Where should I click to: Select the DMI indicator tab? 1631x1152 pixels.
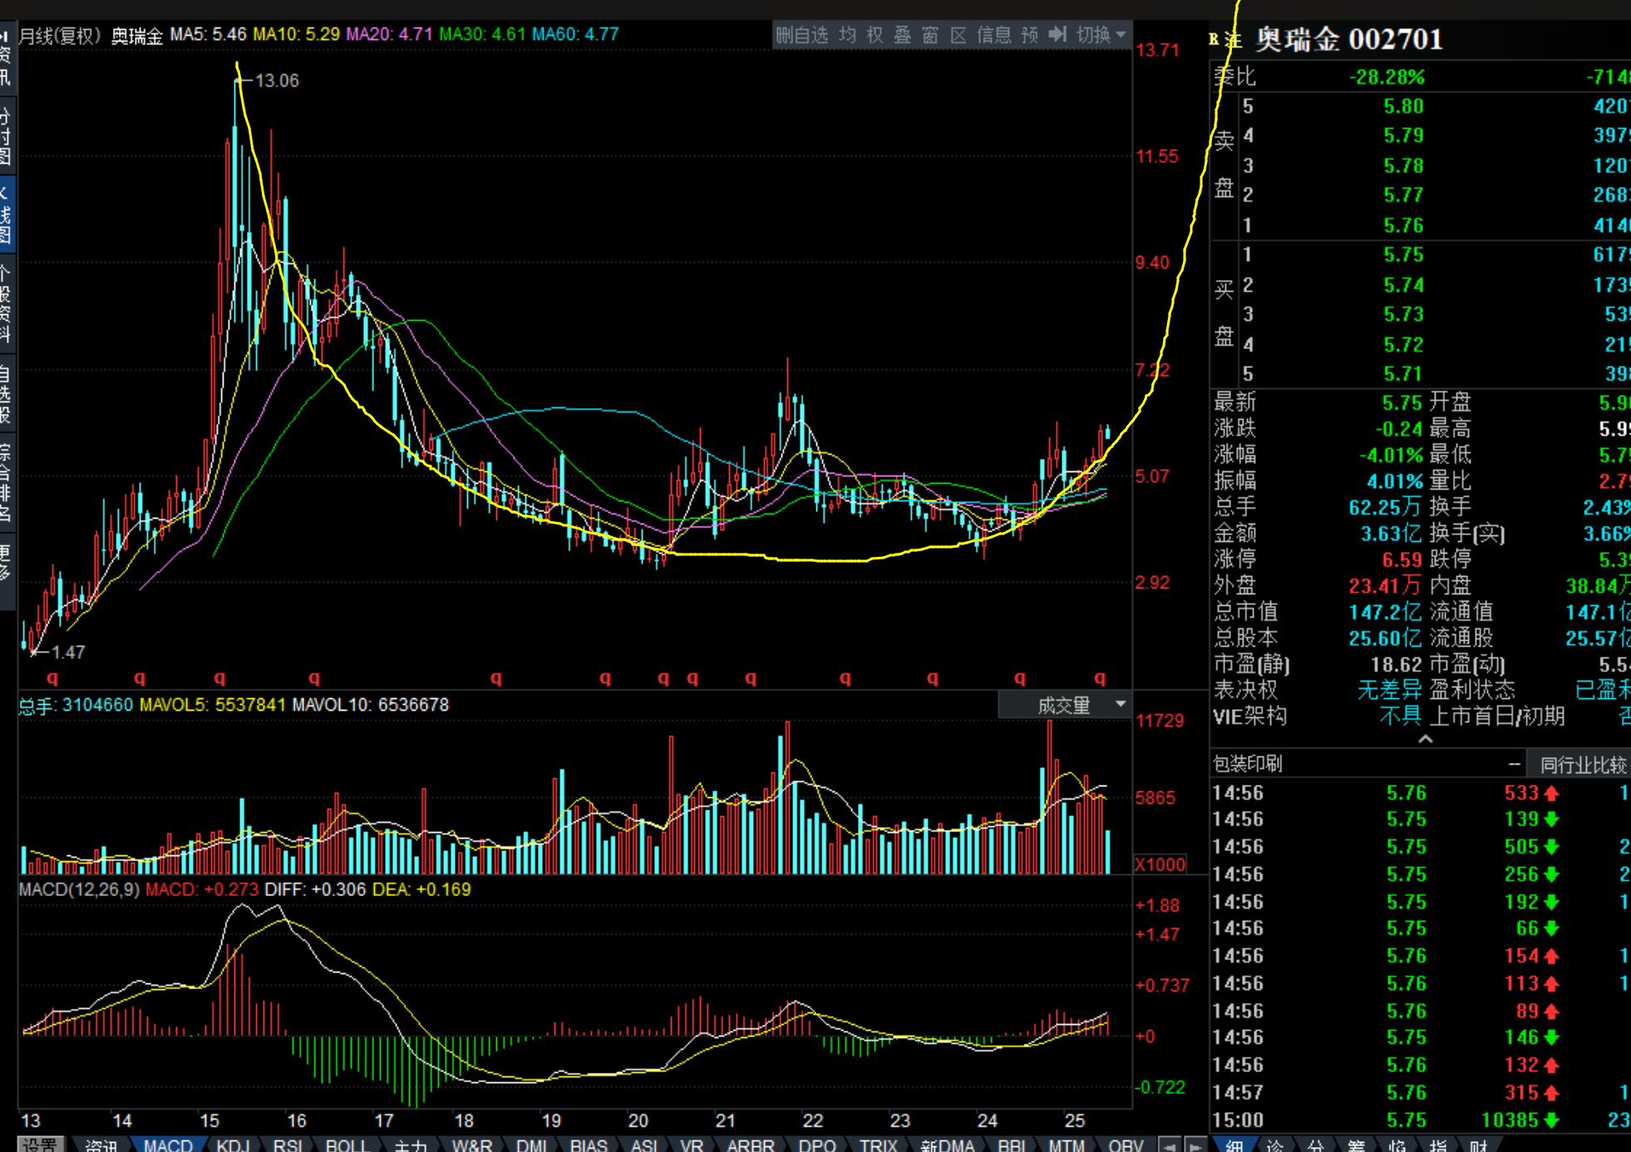(x=531, y=1145)
